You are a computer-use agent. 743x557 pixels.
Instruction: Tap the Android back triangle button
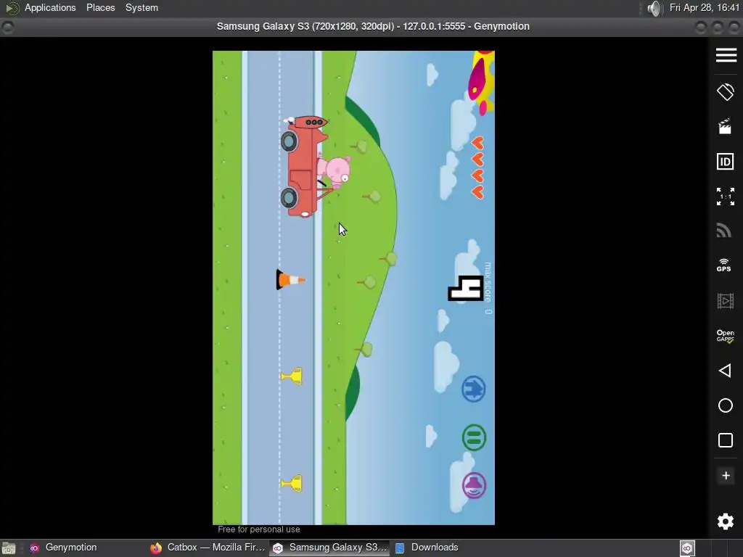coord(725,371)
